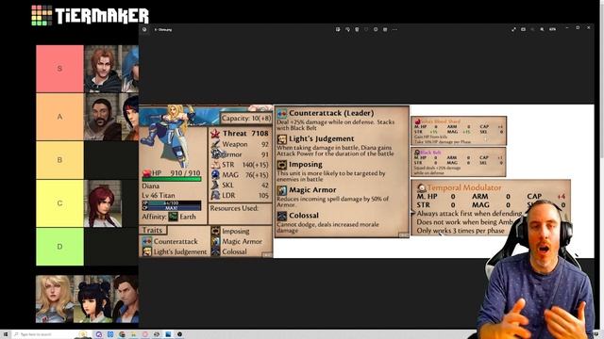The width and height of the screenshot is (604, 339).
Task: Click the green HP bar
Action: coord(172,179)
